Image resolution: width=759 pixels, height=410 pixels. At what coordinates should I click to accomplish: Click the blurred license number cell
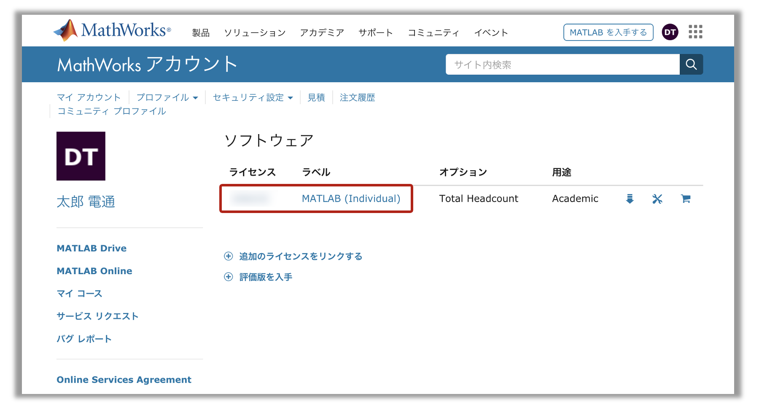pyautogui.click(x=250, y=198)
